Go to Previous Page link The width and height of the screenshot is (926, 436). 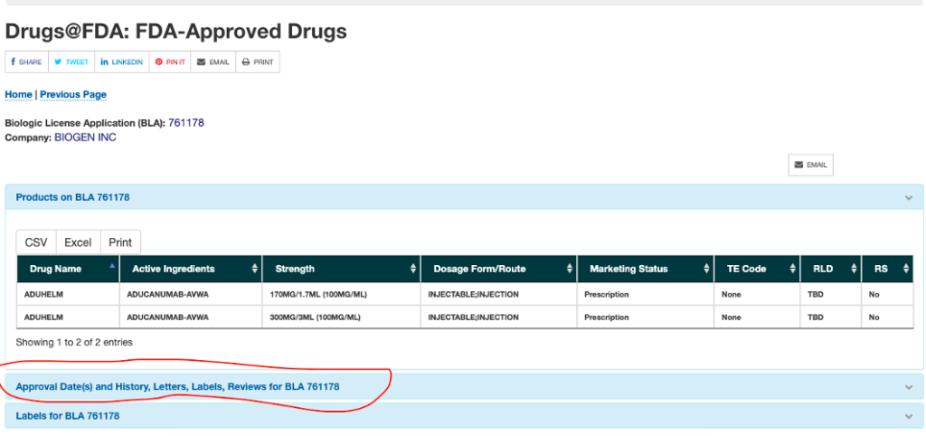73,94
